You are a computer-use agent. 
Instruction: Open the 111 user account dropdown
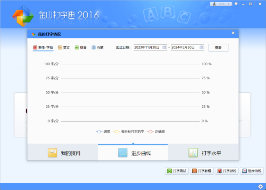(221, 4)
